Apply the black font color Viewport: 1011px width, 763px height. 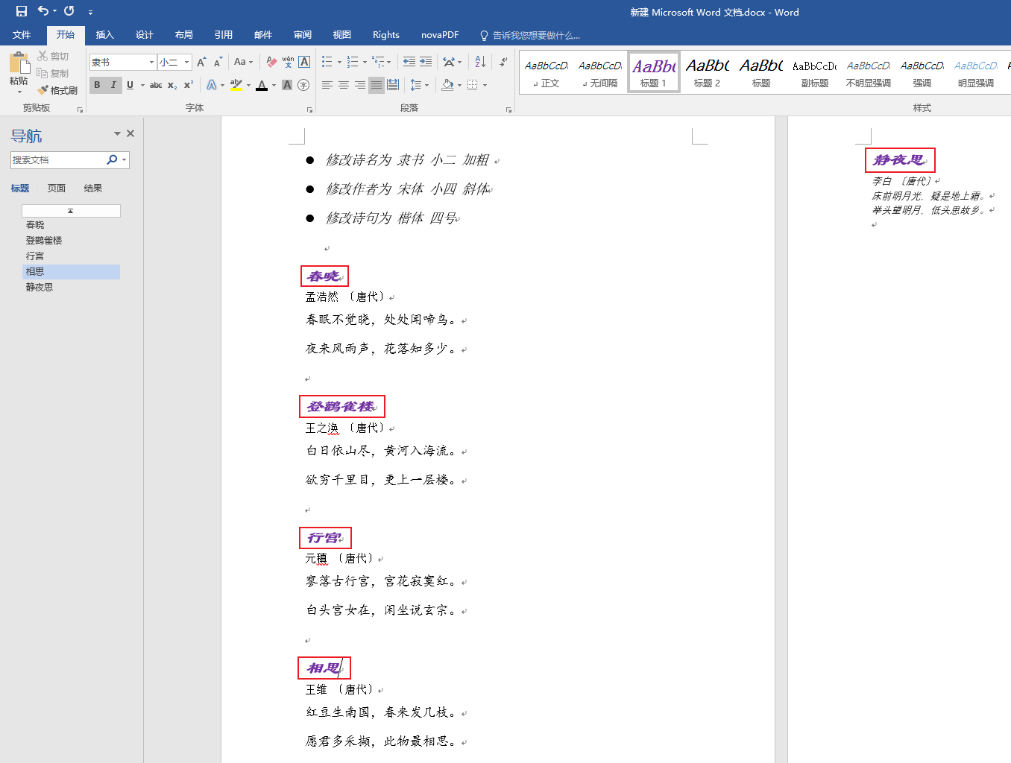(x=262, y=85)
